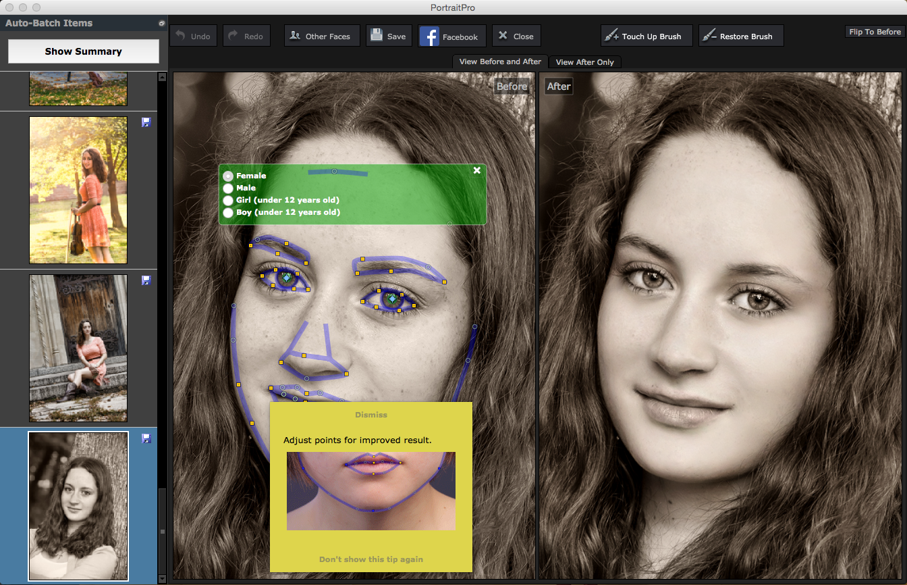Save the portrait with floppy icon
The image size is (907, 585).
[389, 36]
